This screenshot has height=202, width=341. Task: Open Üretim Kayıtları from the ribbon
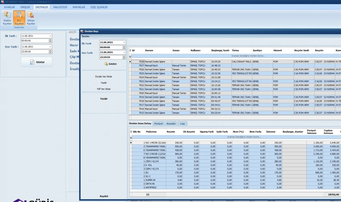[7, 18]
